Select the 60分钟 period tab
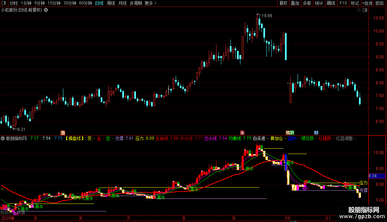The height and width of the screenshot is (222, 387). tap(85, 3)
